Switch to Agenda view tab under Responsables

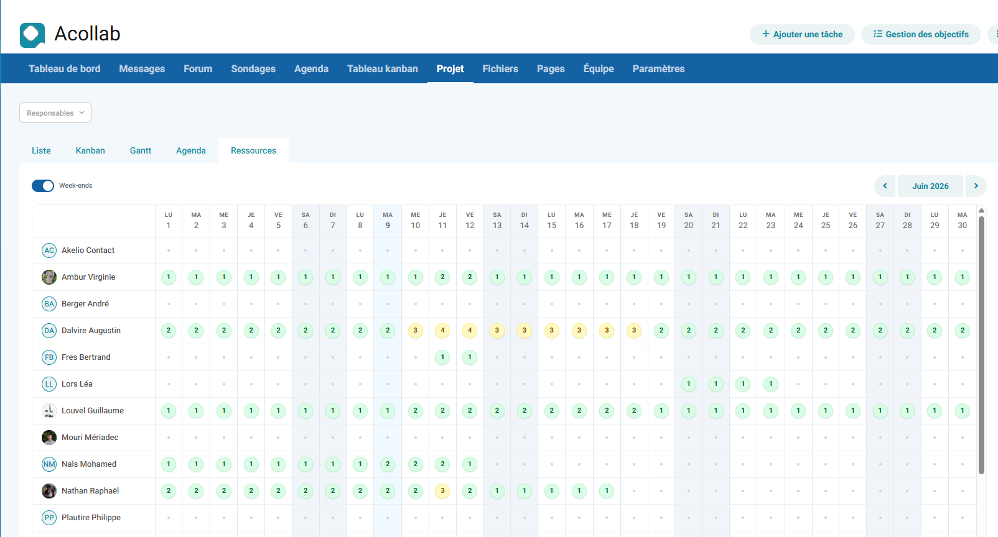coord(191,150)
